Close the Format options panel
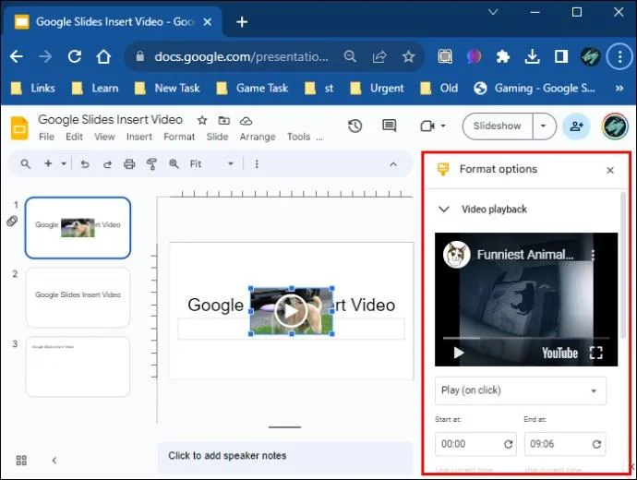 [610, 170]
